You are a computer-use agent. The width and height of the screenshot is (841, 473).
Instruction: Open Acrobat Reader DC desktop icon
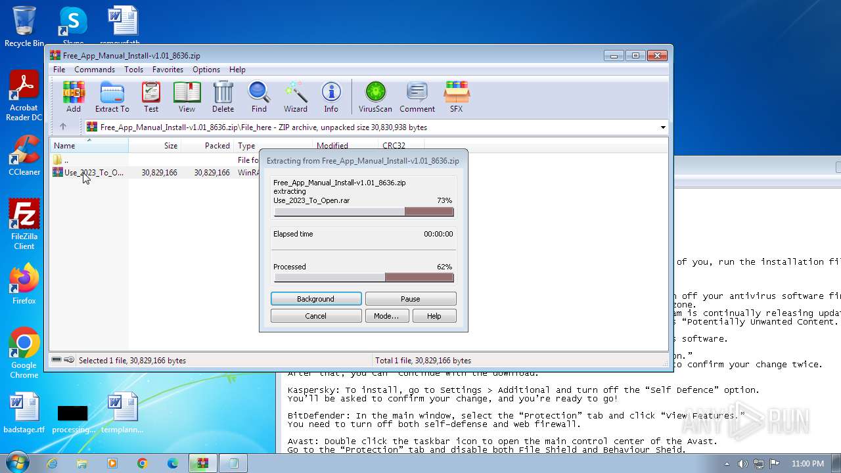[24, 96]
